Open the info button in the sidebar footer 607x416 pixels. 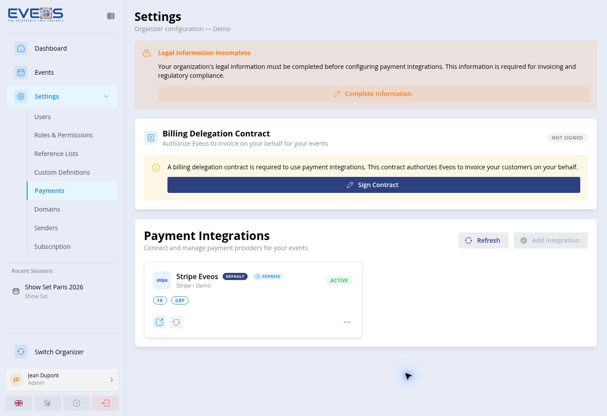pyautogui.click(x=77, y=403)
